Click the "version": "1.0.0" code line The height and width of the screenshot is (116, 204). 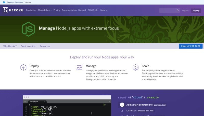pos(42,109)
